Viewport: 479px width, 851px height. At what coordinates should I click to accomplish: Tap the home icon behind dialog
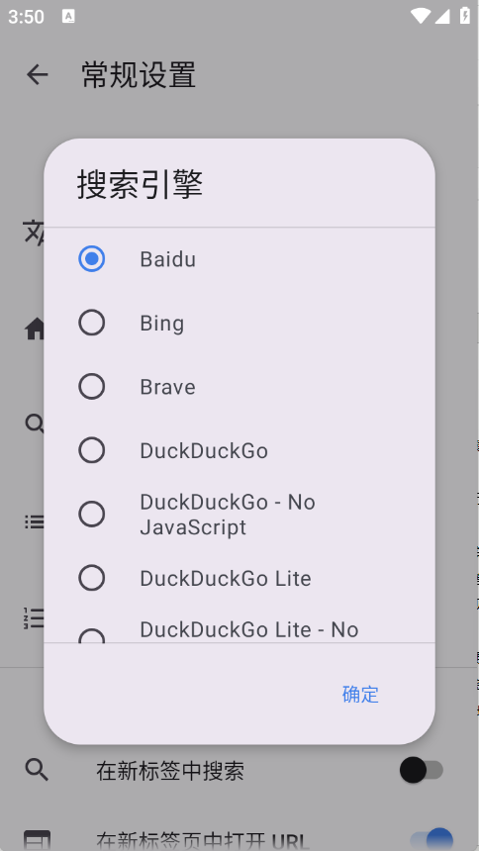35,329
